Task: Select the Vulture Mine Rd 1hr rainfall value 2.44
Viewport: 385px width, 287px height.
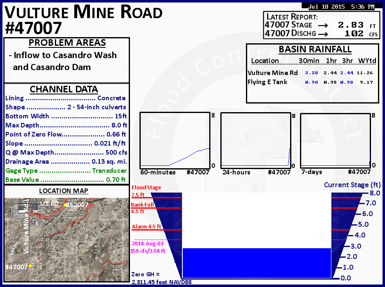Action: click(330, 73)
